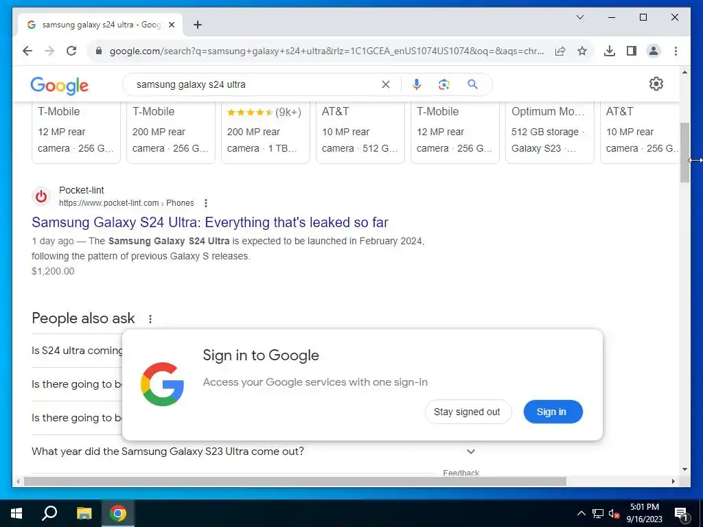
Task: Click the Chrome address bar URL
Action: [x=327, y=51]
